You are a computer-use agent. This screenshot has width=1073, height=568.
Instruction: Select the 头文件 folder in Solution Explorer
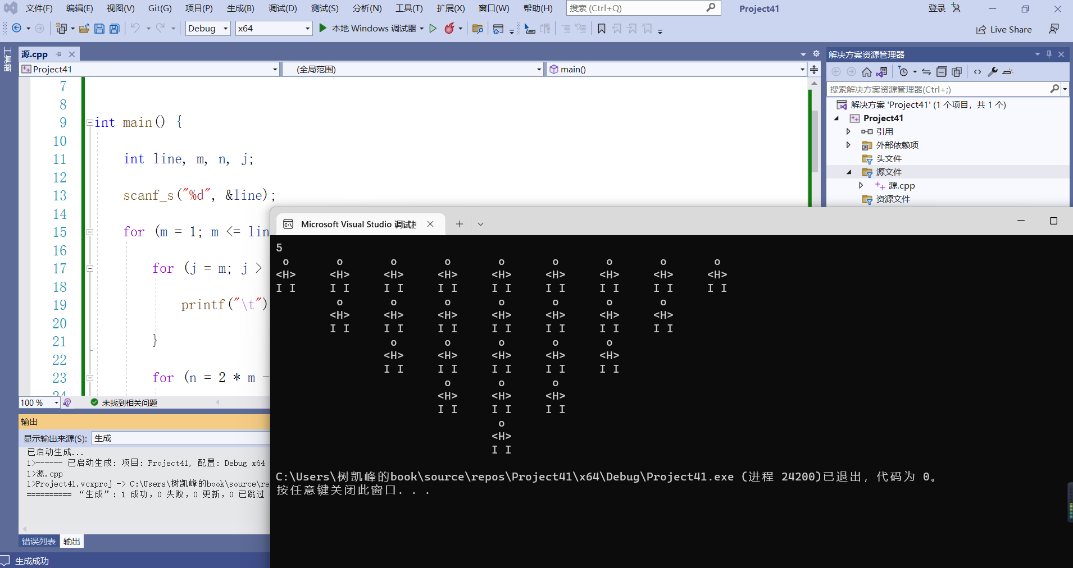(x=889, y=159)
